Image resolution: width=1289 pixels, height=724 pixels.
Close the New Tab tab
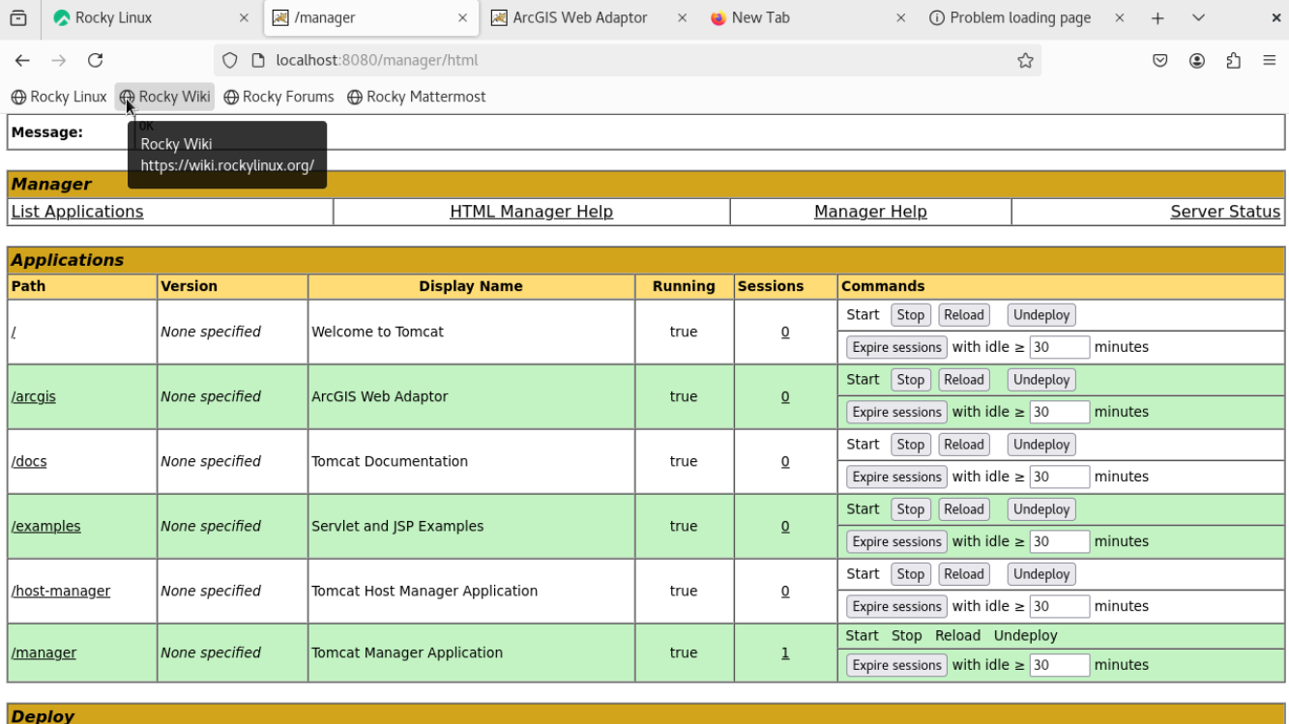pos(900,17)
